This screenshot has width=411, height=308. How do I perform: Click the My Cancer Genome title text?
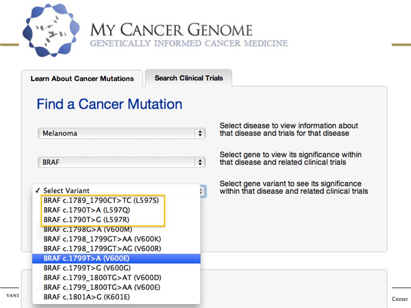tap(171, 30)
